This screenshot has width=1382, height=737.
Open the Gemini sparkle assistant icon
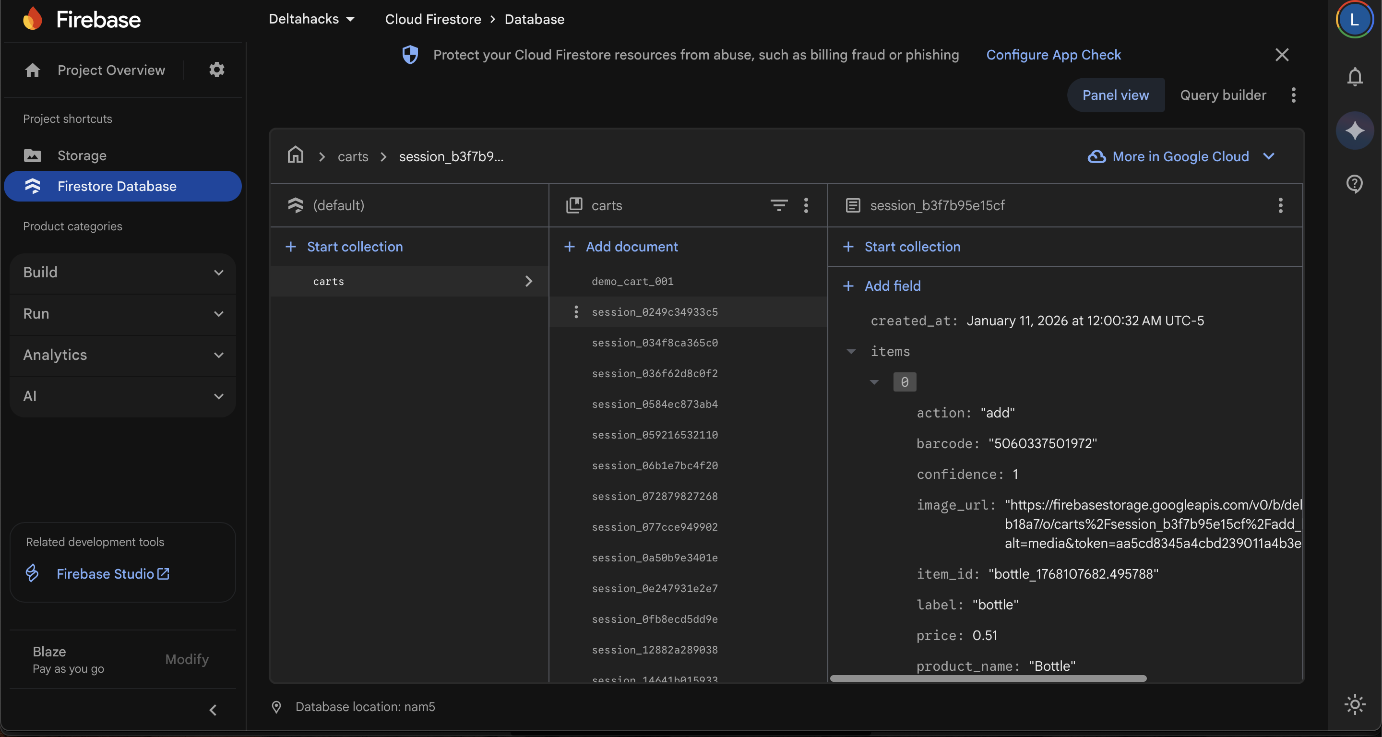tap(1354, 131)
